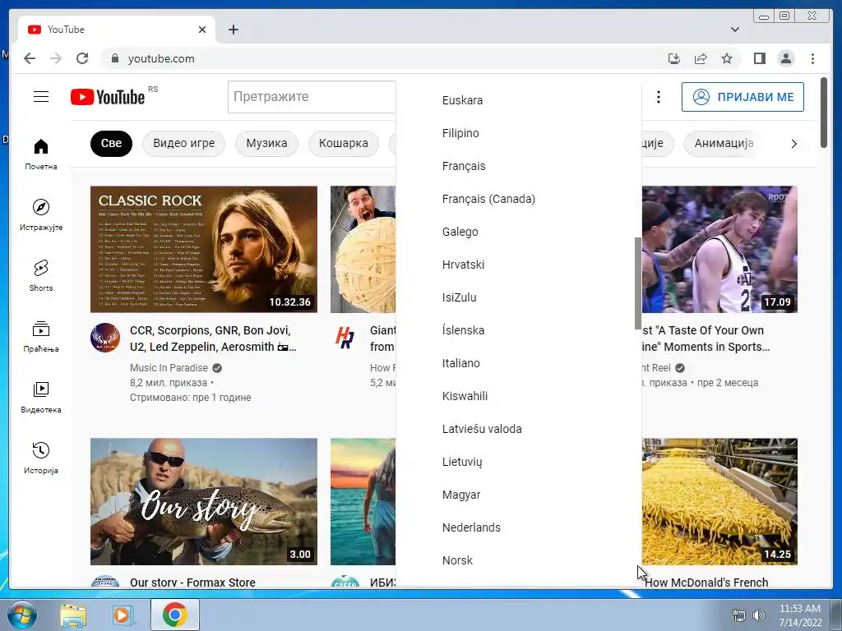Open the Chrome three-dot menu

pyautogui.click(x=812, y=58)
